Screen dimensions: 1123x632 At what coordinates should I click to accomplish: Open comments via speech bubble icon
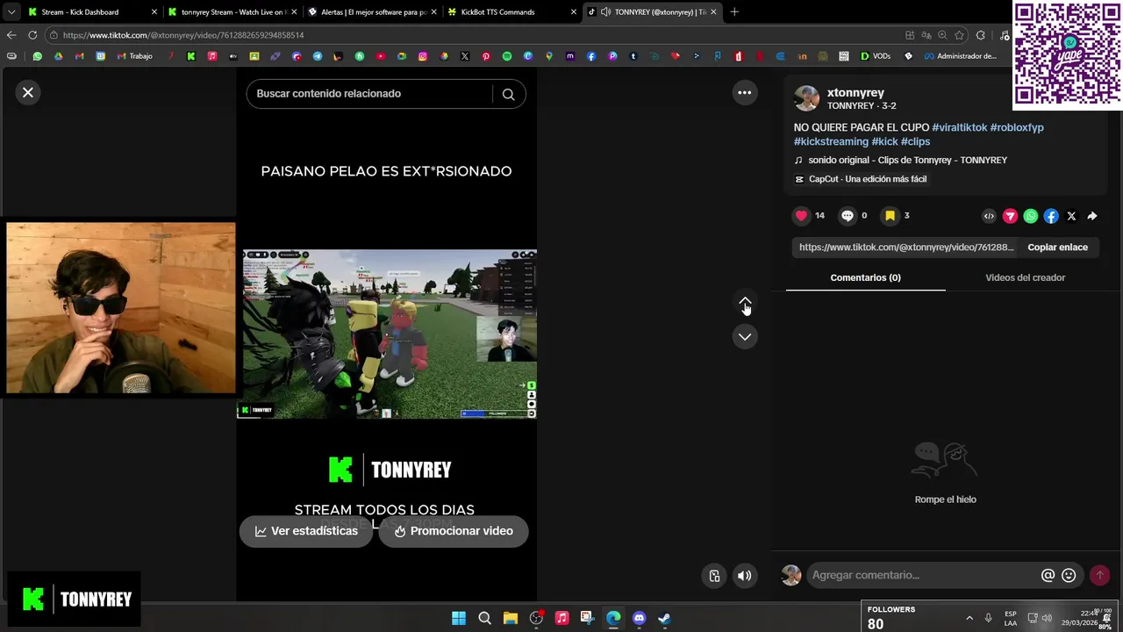(848, 216)
